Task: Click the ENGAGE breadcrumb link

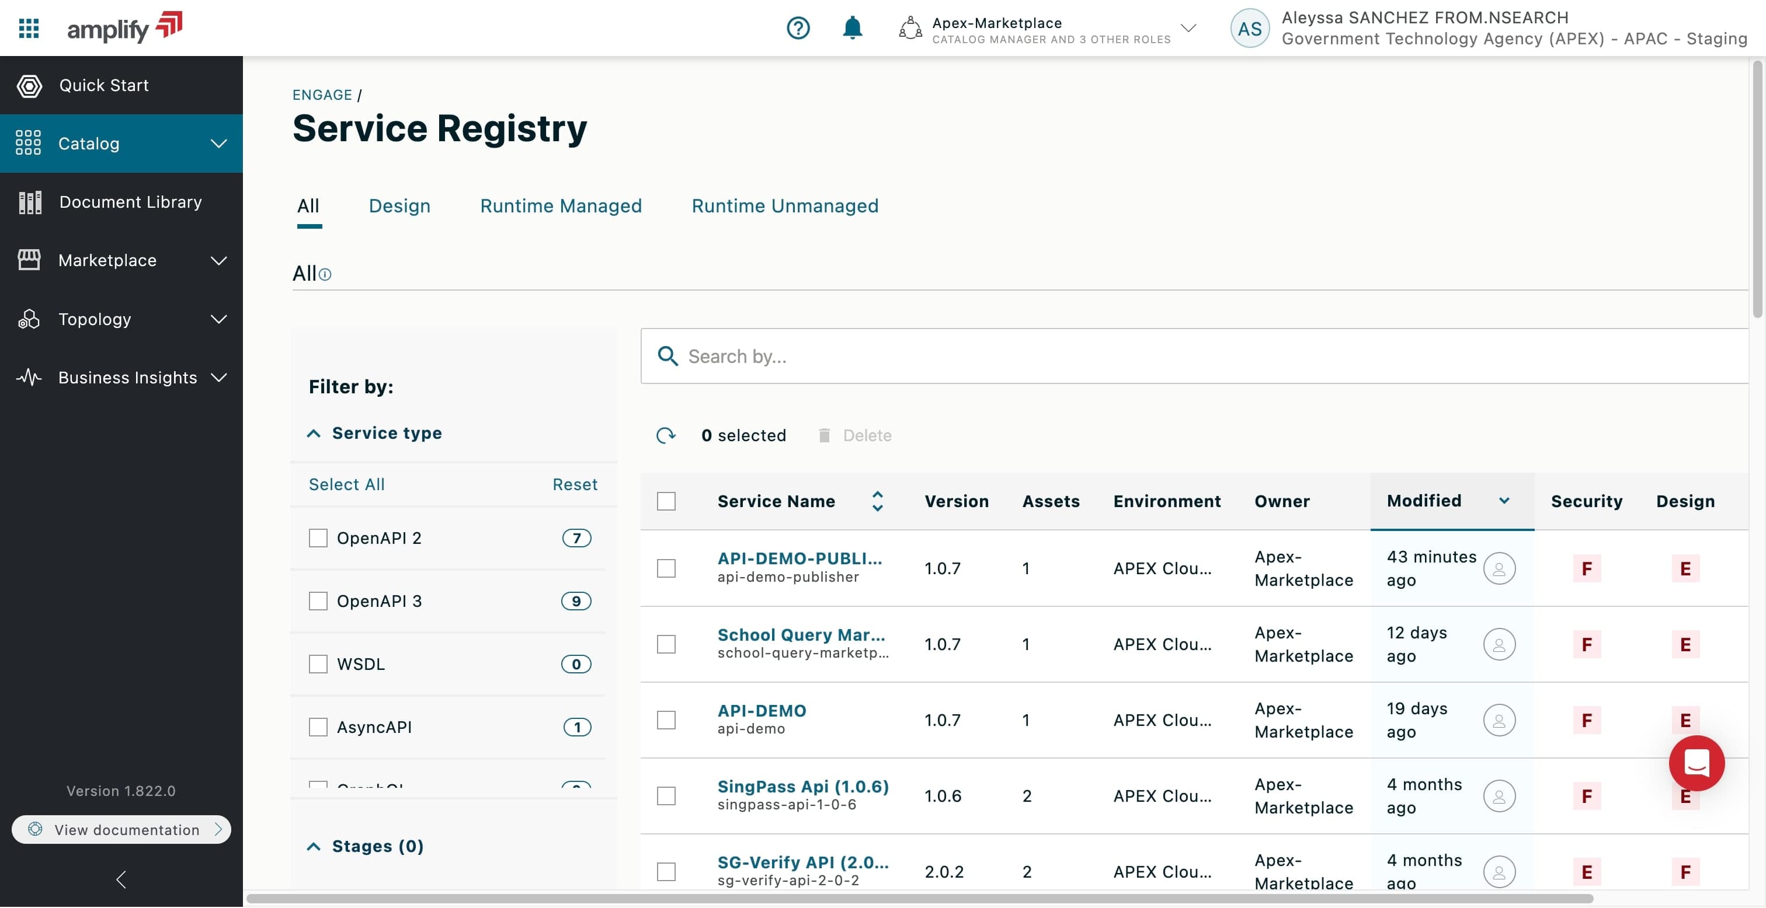Action: pyautogui.click(x=322, y=95)
